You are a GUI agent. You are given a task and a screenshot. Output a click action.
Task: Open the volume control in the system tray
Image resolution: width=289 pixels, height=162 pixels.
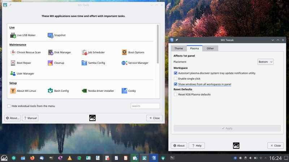point(250,158)
